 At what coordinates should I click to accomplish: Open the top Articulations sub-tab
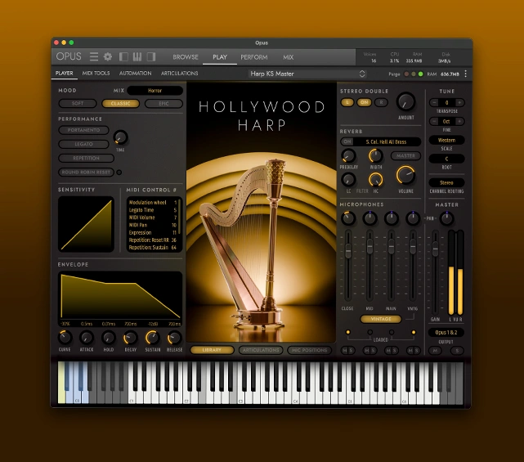[x=180, y=74]
